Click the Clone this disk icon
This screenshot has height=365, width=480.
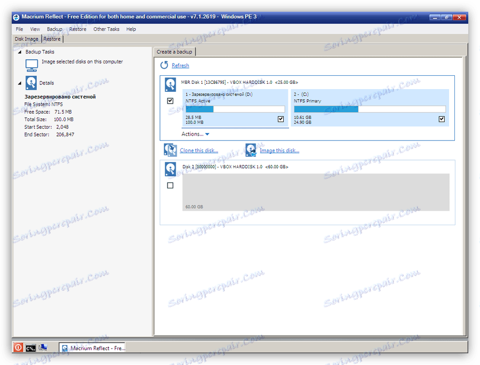[170, 150]
